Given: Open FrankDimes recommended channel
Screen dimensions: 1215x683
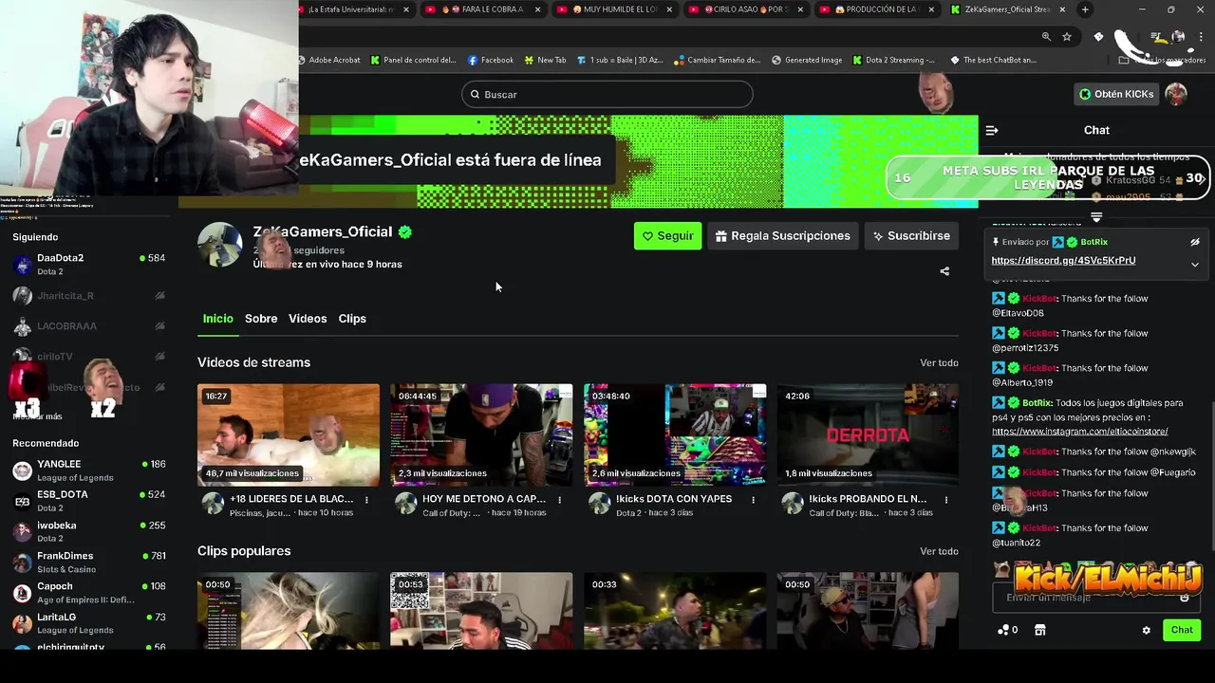Looking at the screenshot, I should click(89, 563).
